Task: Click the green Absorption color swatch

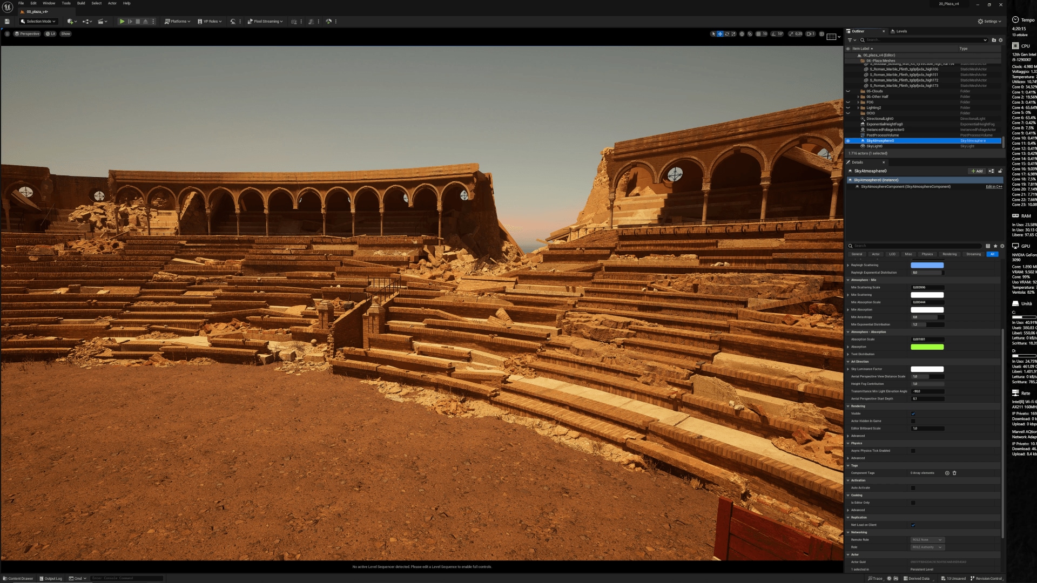Action: point(927,347)
